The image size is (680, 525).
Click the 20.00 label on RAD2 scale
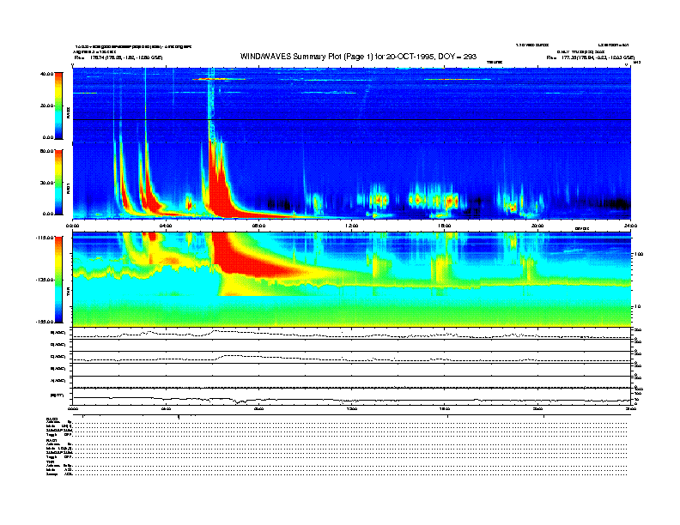[46, 106]
